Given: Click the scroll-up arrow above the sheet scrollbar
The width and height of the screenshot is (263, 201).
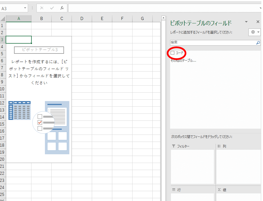Looking at the screenshot, I should click(164, 19).
